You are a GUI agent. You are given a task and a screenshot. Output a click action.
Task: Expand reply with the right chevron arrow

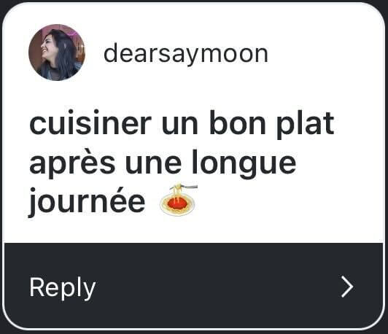pos(347,287)
